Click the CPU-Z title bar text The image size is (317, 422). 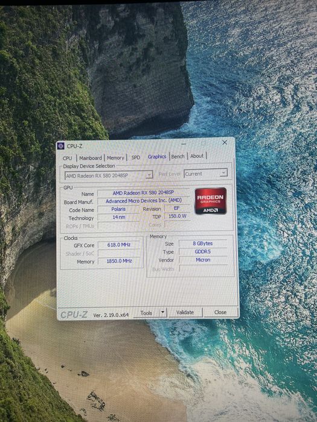tap(74, 146)
